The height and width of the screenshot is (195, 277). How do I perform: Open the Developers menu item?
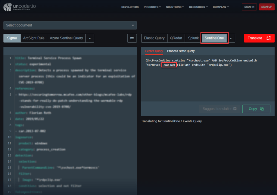[x=130, y=7]
